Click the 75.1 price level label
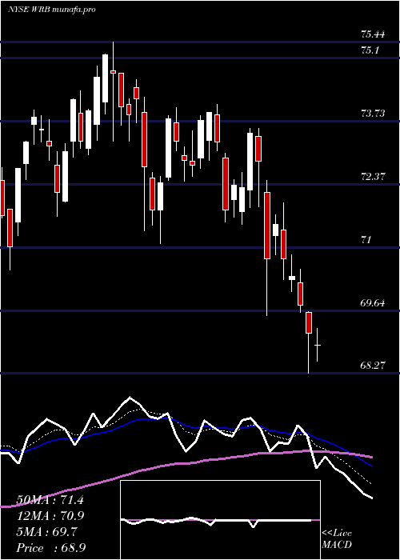 pos(370,50)
